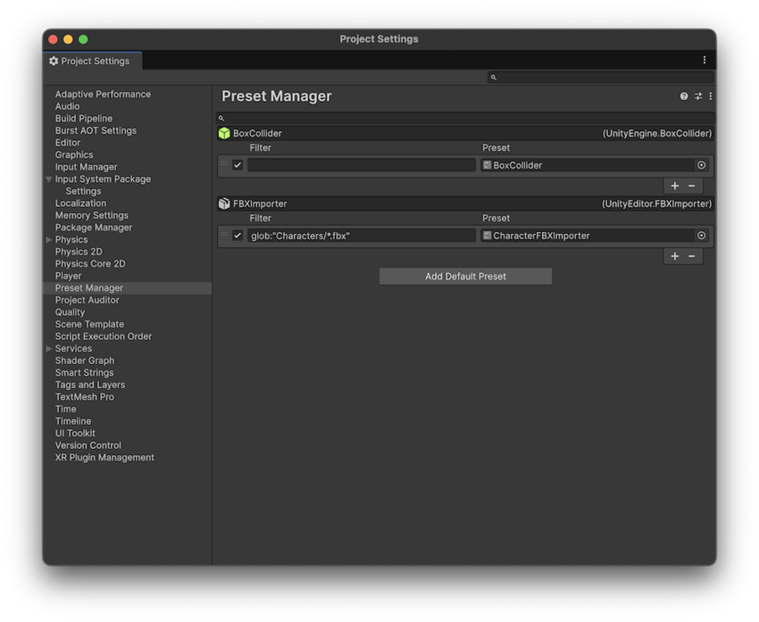Viewport: 759px width, 622px height.
Task: Disable the Characters fbx filter checkbox
Action: coord(238,236)
